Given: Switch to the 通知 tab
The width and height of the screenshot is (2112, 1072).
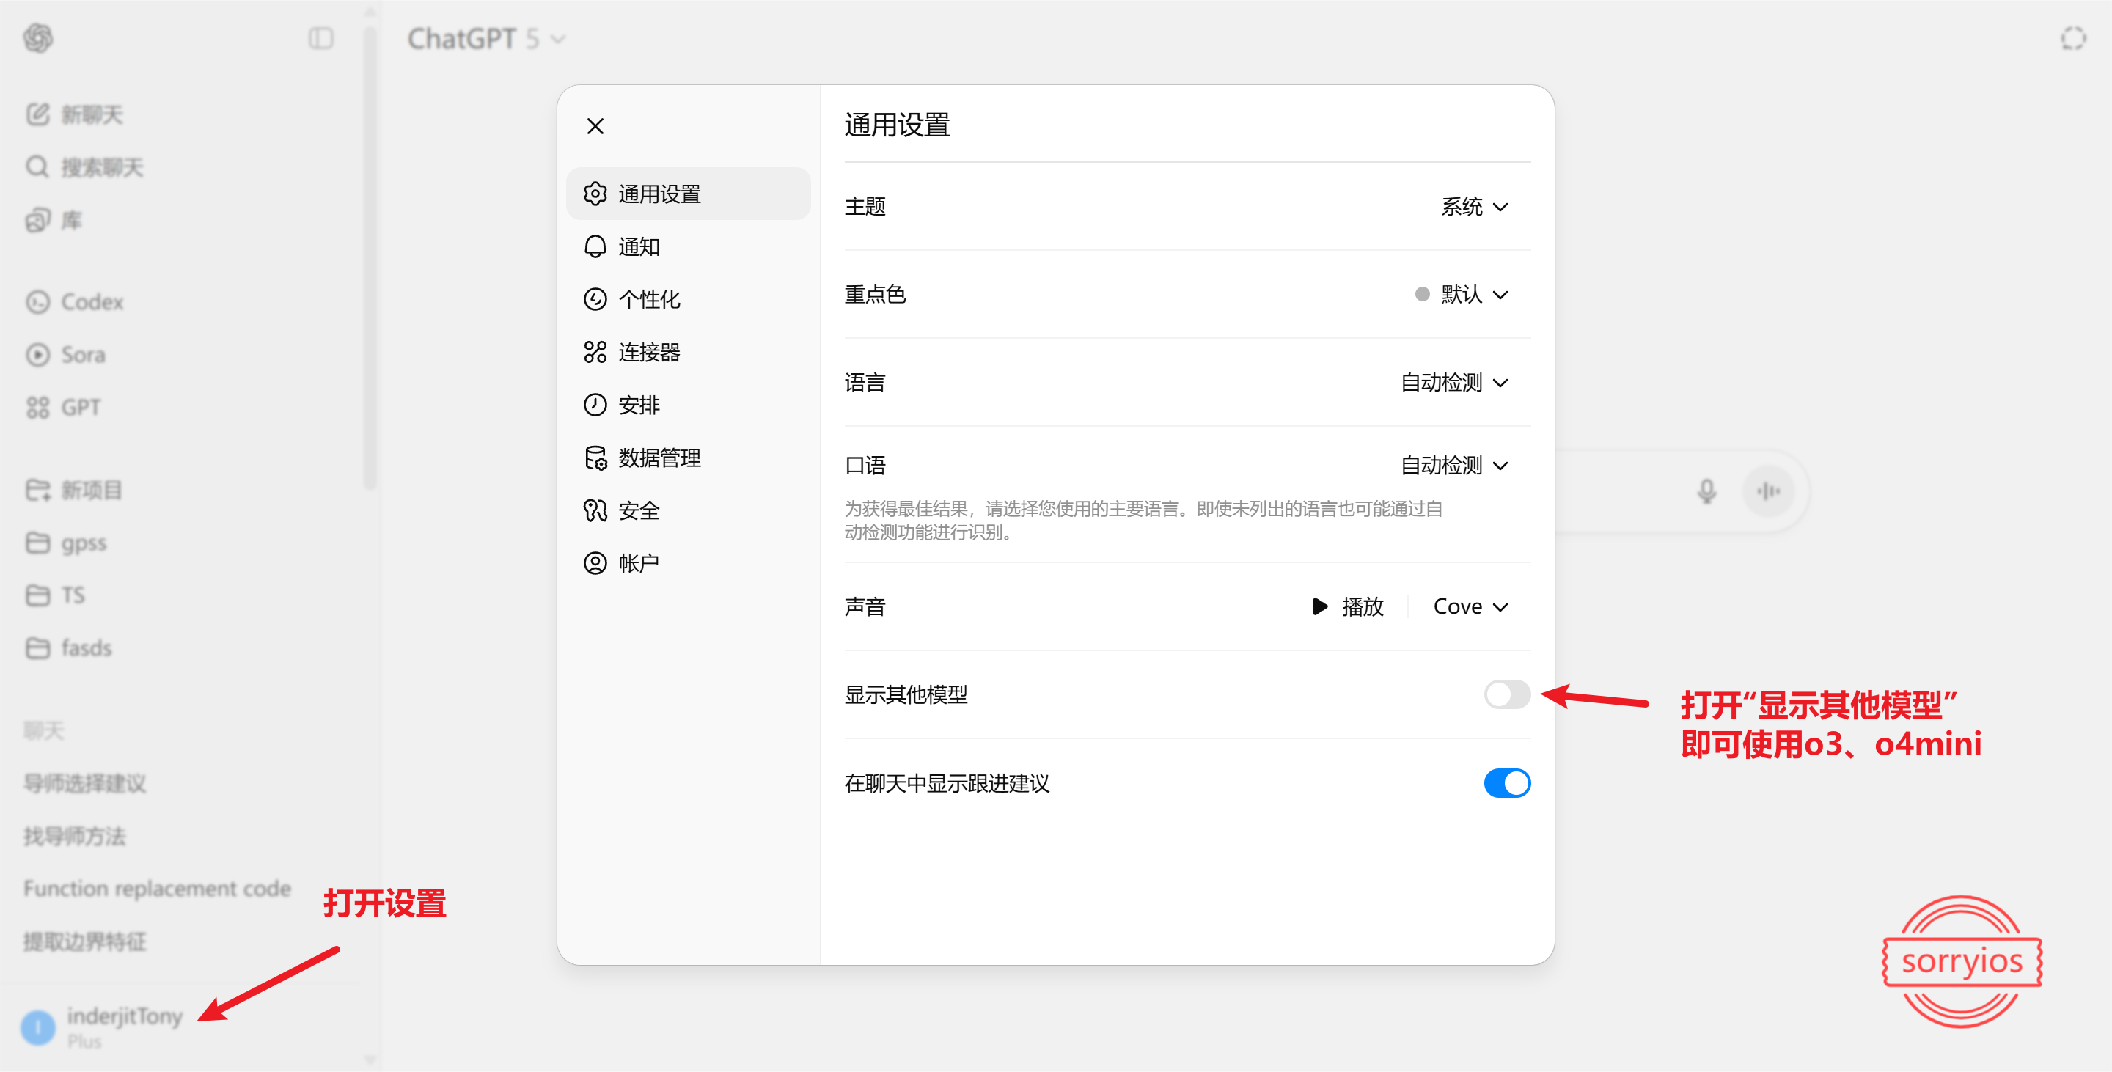Looking at the screenshot, I should 688,246.
